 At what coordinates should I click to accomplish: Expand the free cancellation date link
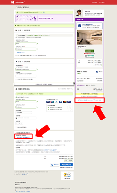coord(23,137)
